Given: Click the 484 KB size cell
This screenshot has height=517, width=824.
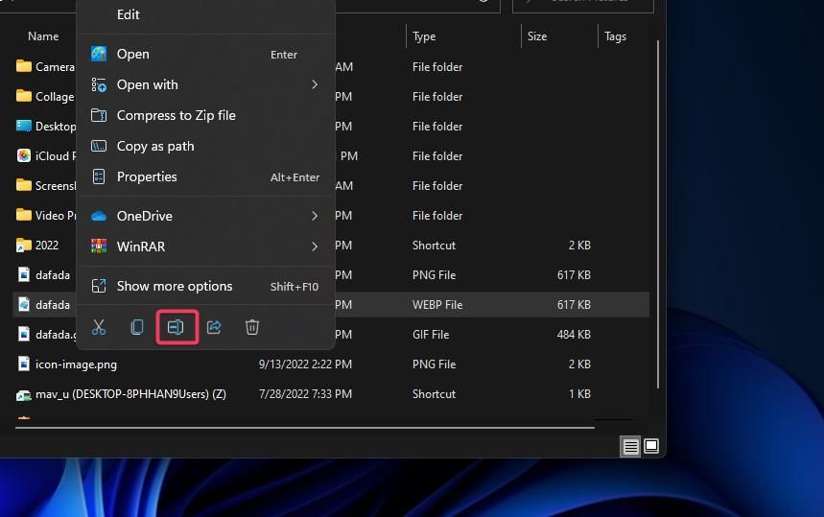Looking at the screenshot, I should pyautogui.click(x=574, y=334).
